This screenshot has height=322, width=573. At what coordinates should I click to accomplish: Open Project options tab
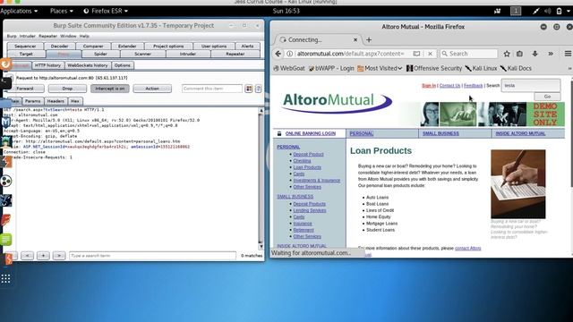[168, 47]
